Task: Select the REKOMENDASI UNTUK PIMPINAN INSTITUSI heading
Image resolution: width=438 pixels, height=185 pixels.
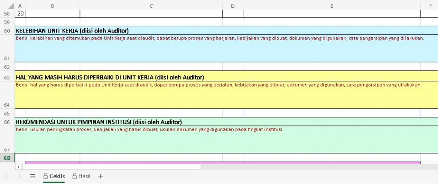Action: coord(98,122)
